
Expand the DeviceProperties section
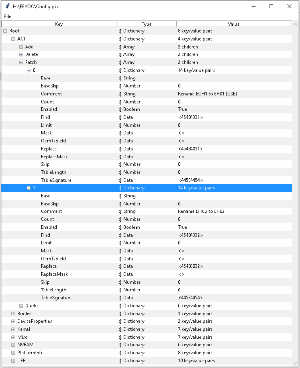click(13, 321)
